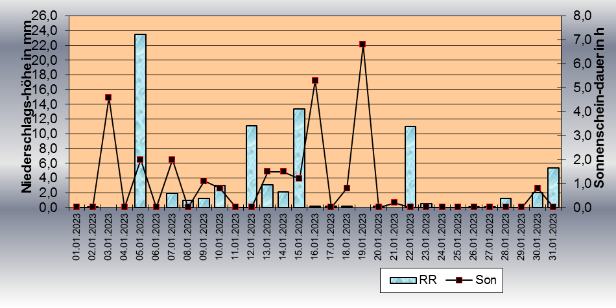Click the 8,0 value on right axis

point(576,16)
